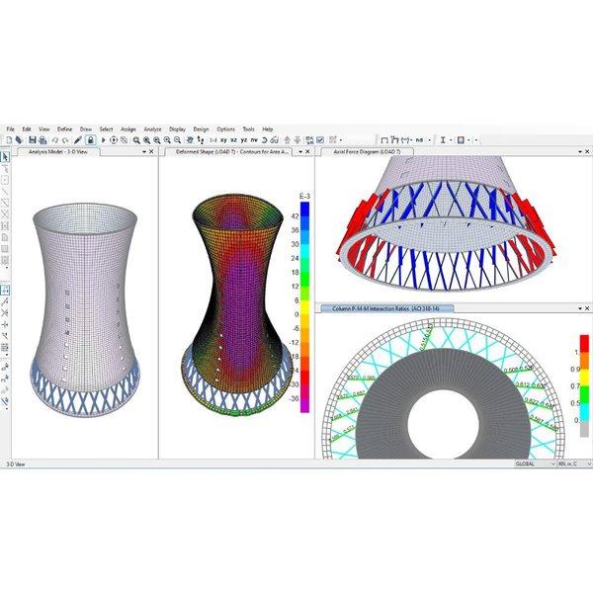Click the Rotate 3D View icon
The image size is (593, 593).
264,140
